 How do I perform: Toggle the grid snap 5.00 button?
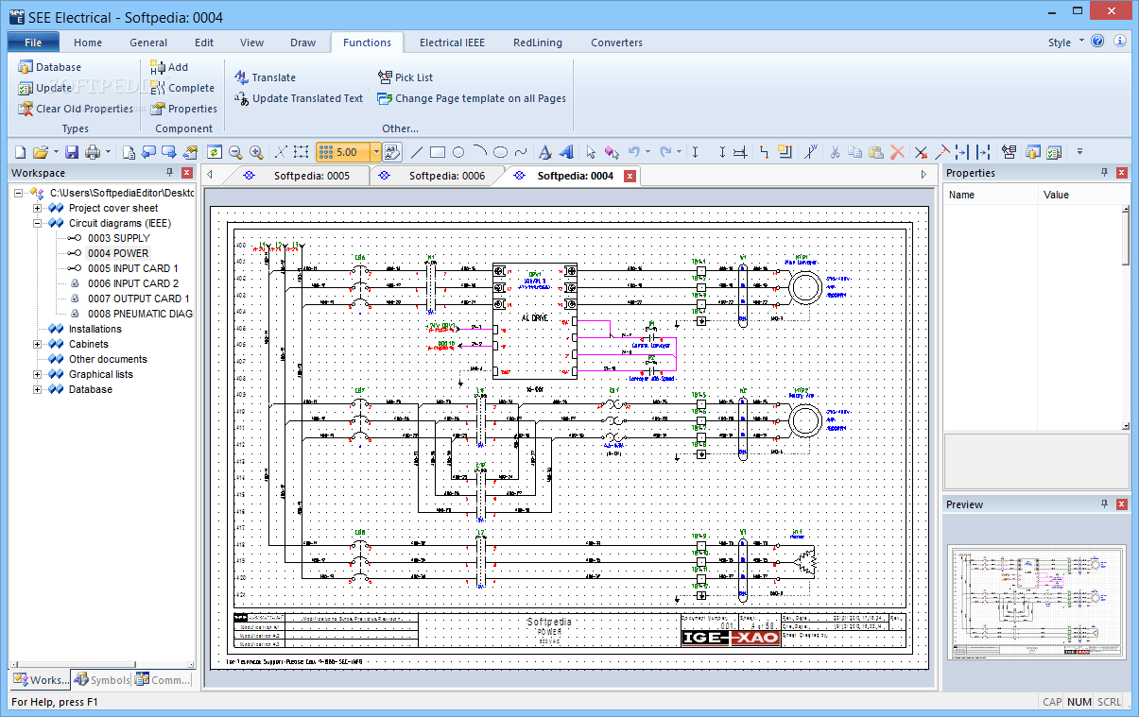342,152
